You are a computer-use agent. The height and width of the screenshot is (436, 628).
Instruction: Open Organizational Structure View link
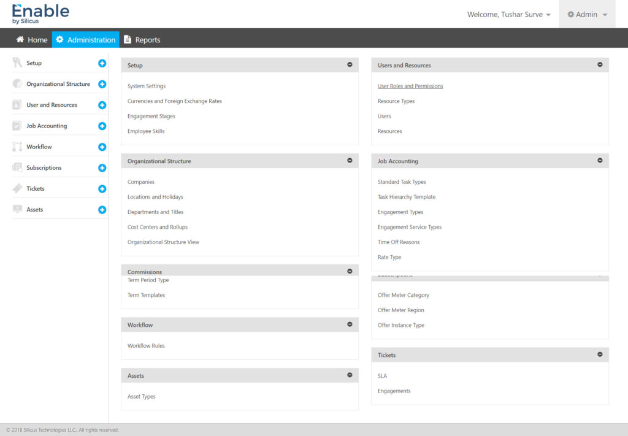point(163,242)
